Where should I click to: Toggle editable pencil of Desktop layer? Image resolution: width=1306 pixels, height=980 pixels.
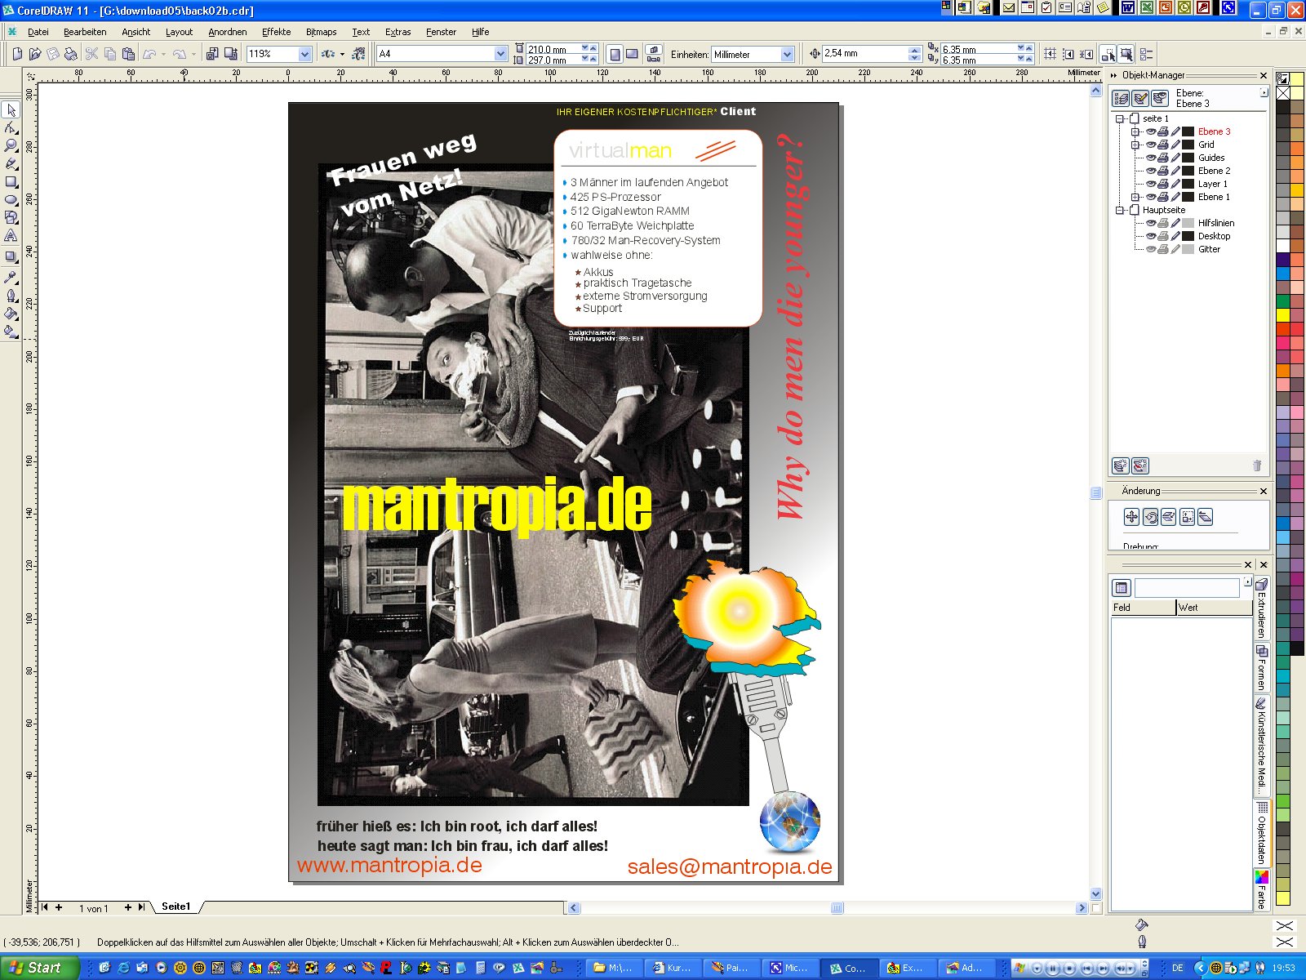click(x=1175, y=236)
